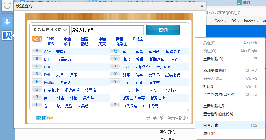Select the 宅急送 courier link
The width and height of the screenshot is (266, 140).
pos(121,44)
